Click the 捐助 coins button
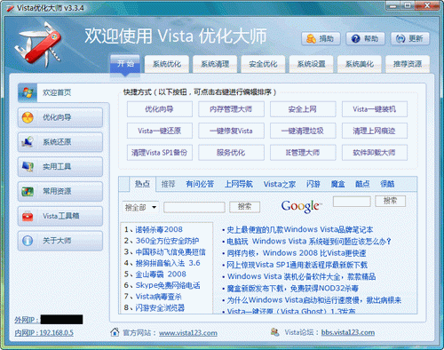 (321, 38)
